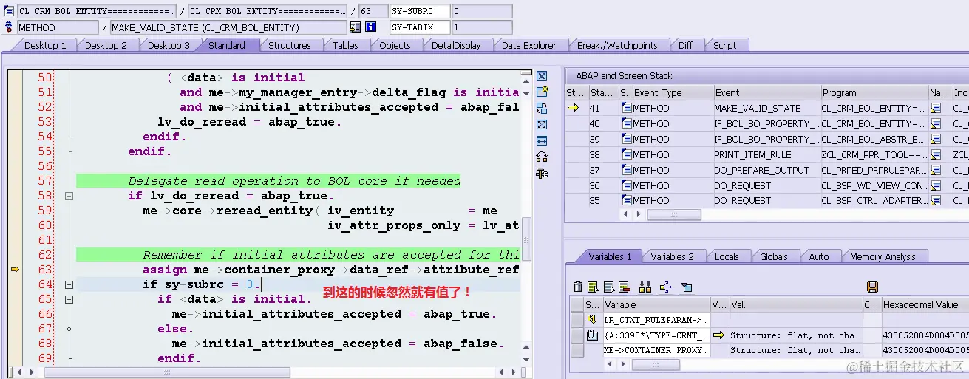Click the MAKE_VALID_STATE (CL_CRM_BOL_ENTITY) field
This screenshot has width=969, height=379.
228,27
